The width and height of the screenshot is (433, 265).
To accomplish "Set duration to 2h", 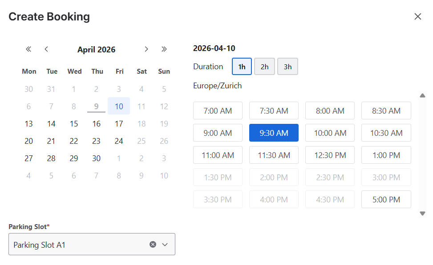I will point(264,67).
